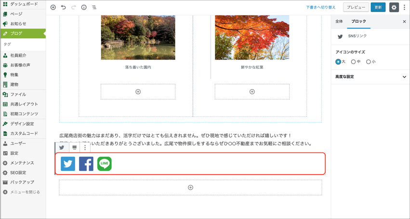The height and width of the screenshot is (219, 410).
Task: Select the autumn red maple image
Action: pyautogui.click(x=252, y=38)
